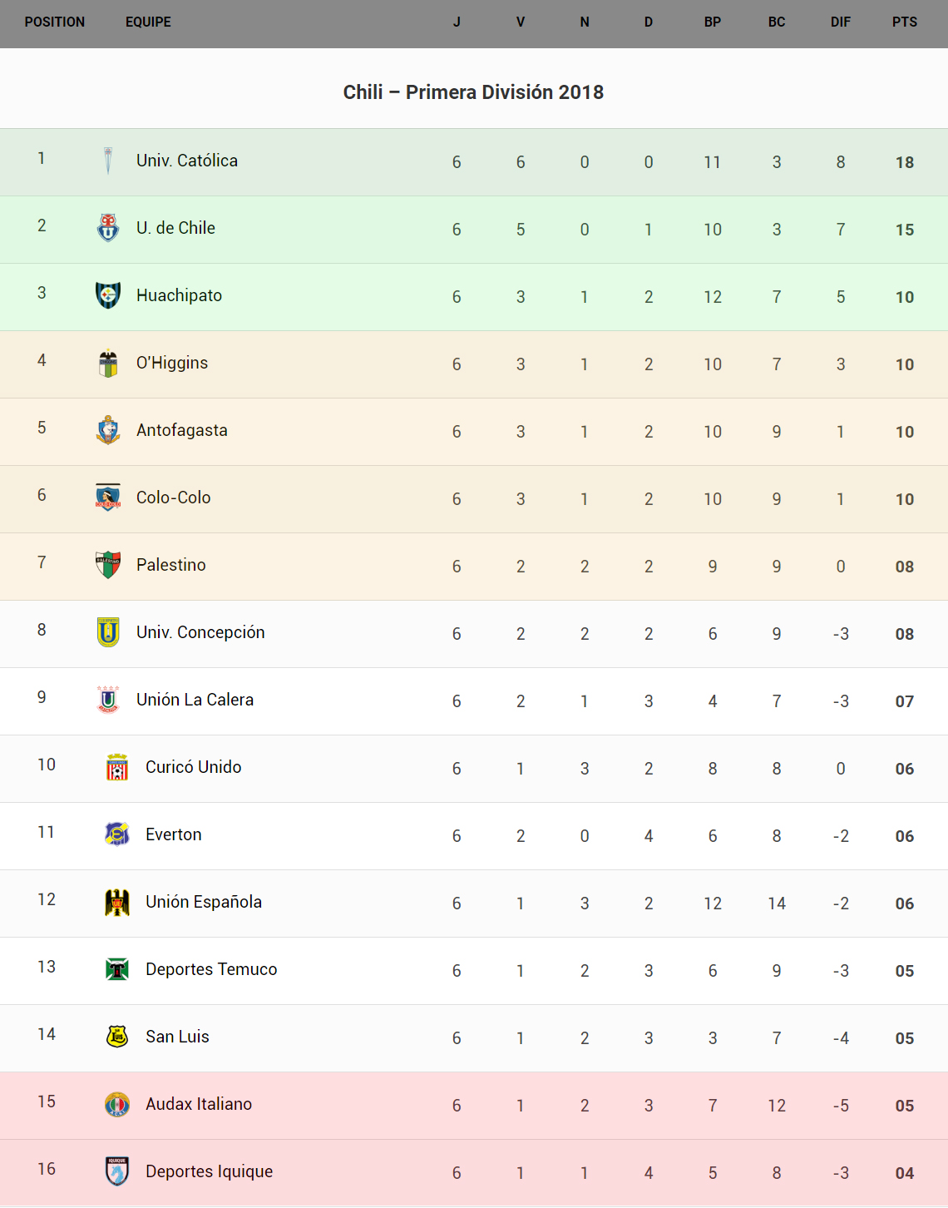Select the Curicó Unido badge
The image size is (948, 1208).
click(x=117, y=767)
